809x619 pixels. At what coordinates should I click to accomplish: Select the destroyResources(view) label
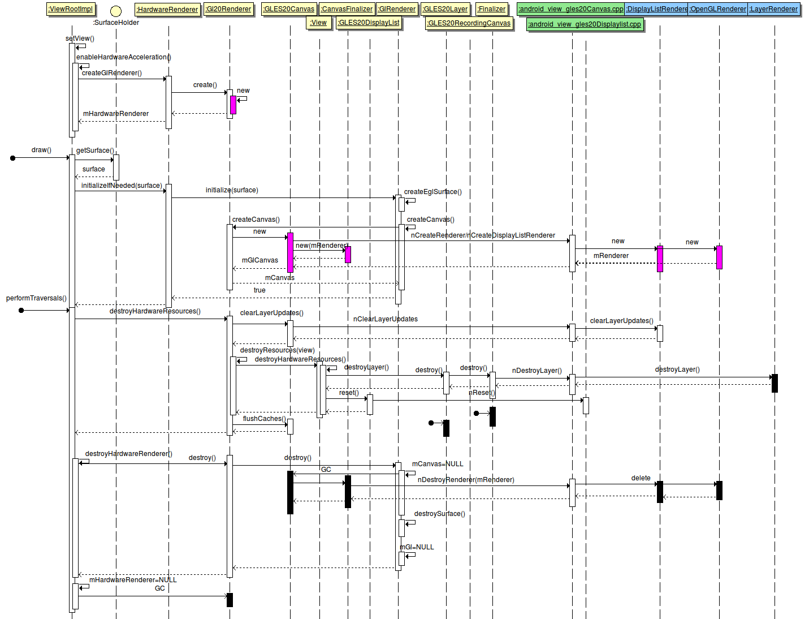click(x=278, y=350)
